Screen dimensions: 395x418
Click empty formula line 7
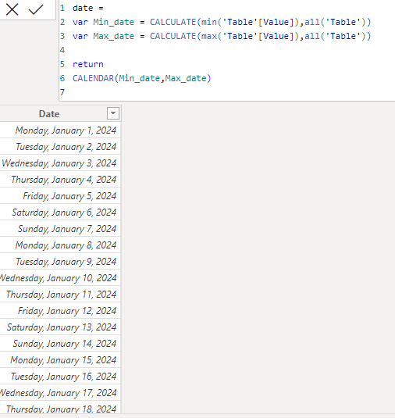click(226, 92)
